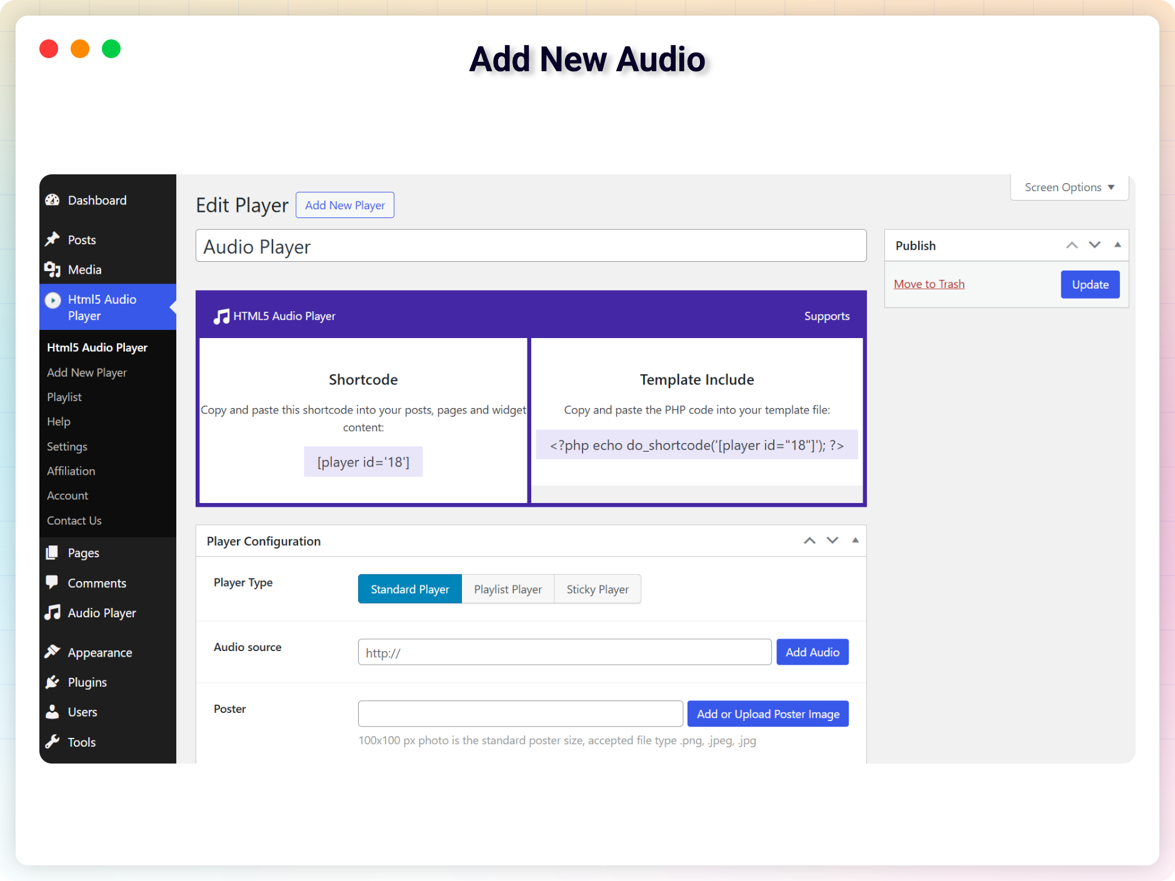The image size is (1175, 881).
Task: Open the Screen Options dropdown
Action: [x=1069, y=187]
